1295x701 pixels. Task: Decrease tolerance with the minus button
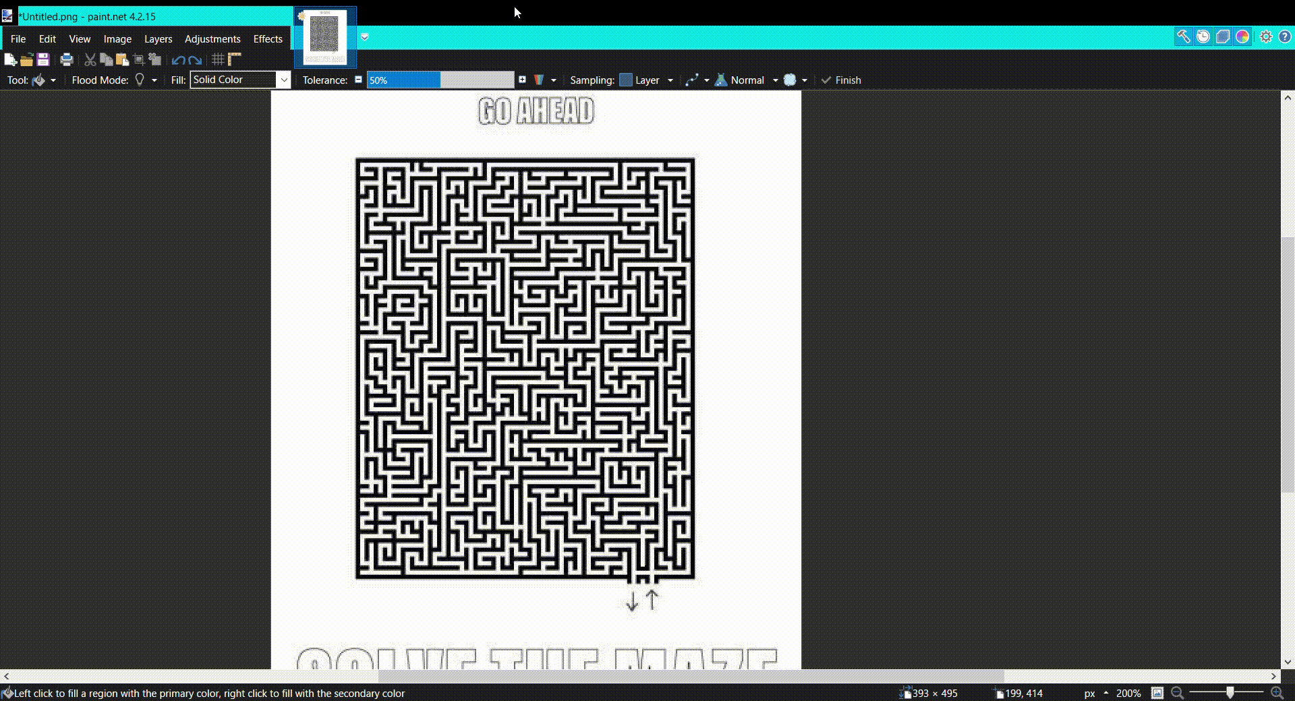[358, 80]
